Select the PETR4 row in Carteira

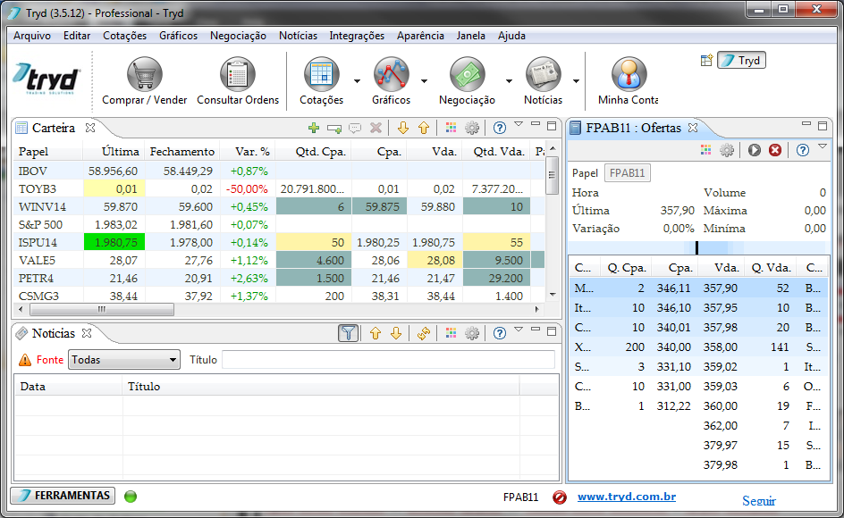279,278
